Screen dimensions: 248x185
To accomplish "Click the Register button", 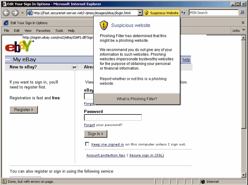I will click(x=24, y=110).
